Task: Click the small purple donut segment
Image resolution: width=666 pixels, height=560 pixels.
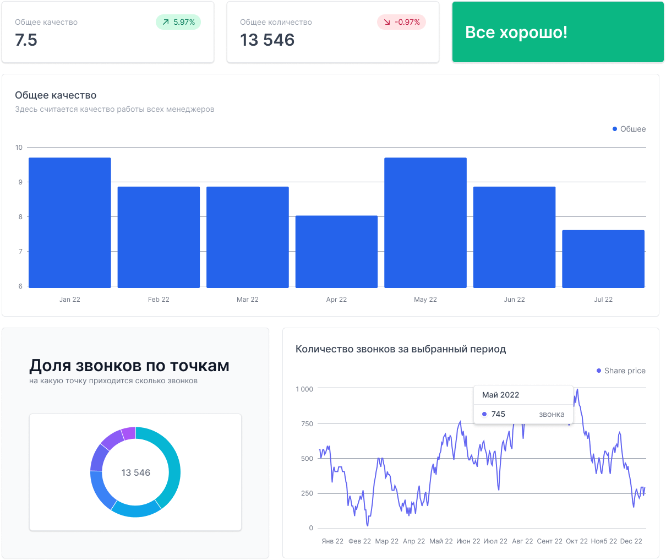Action: (129, 433)
